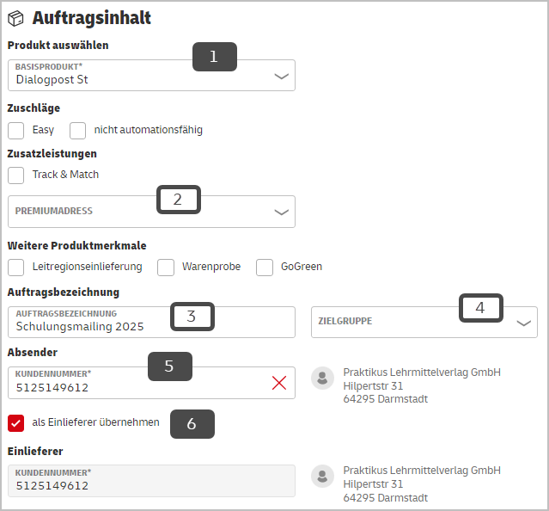Viewport: 549px width, 511px height.
Task: Click the package icon beside Auftragsinhalt
Action: coord(15,18)
